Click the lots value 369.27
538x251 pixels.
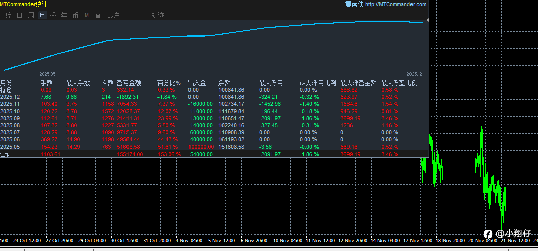coord(49,140)
